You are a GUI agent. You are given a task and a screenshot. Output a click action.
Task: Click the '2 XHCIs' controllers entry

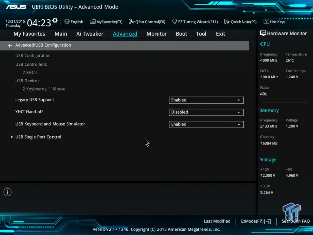coord(30,73)
